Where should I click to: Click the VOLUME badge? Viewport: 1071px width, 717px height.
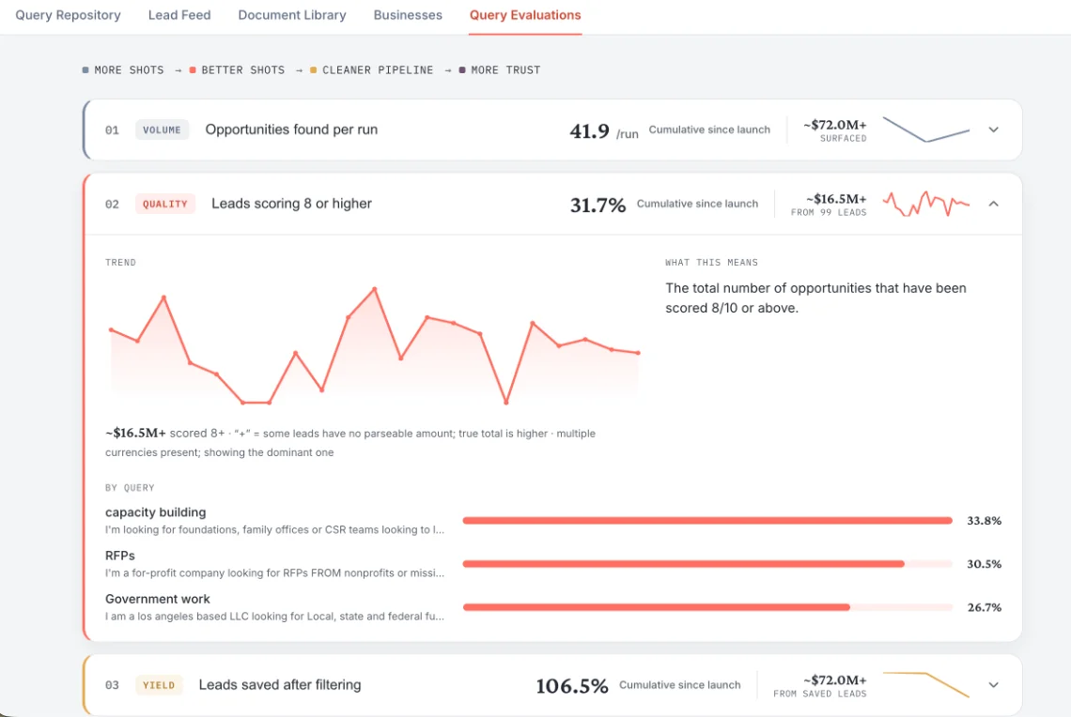tap(162, 130)
